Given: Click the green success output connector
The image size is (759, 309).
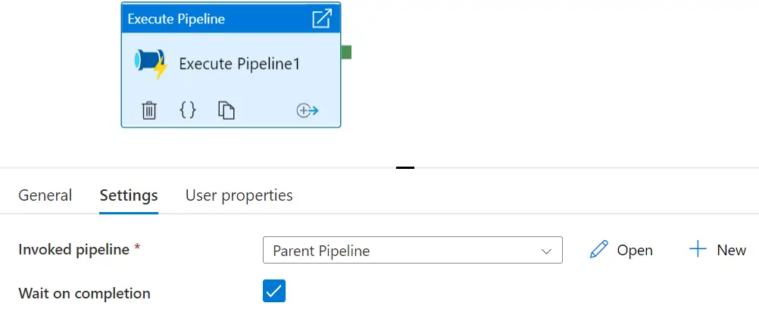Looking at the screenshot, I should coord(346,51).
